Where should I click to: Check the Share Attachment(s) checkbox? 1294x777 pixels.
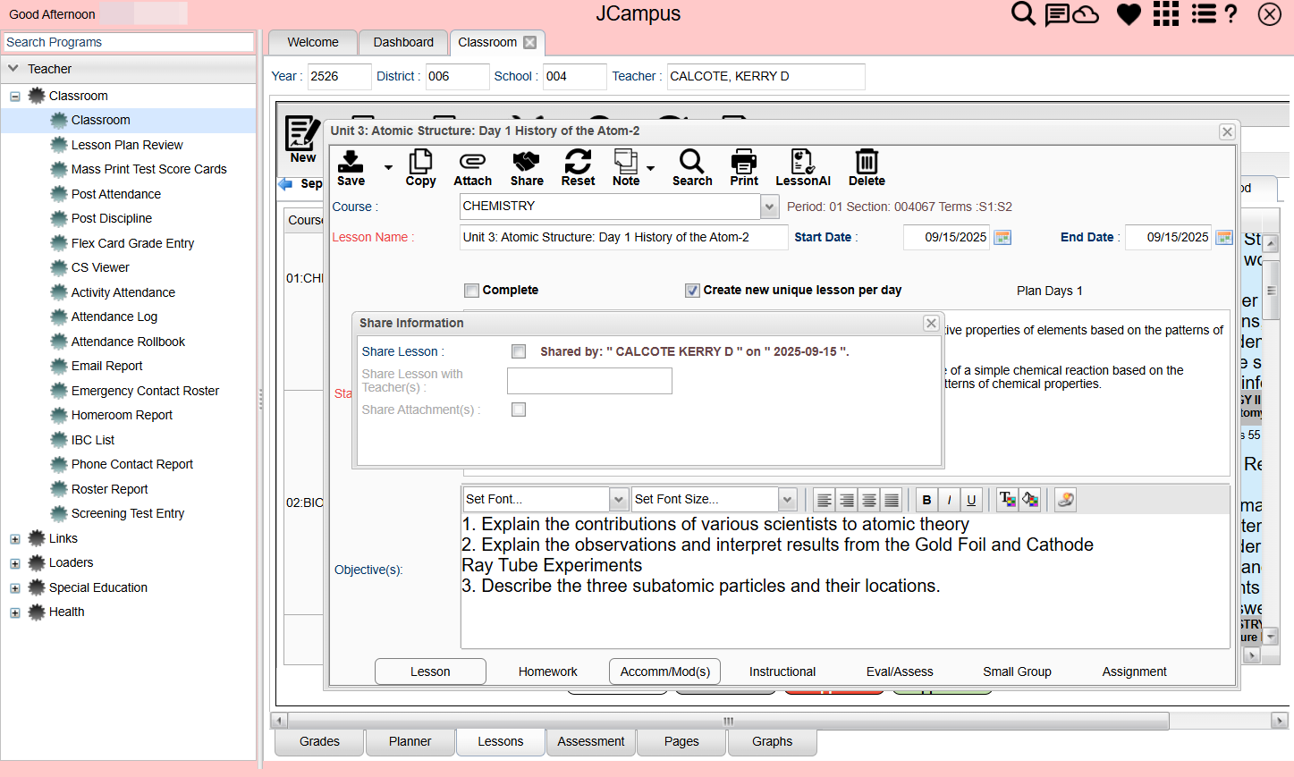point(519,410)
